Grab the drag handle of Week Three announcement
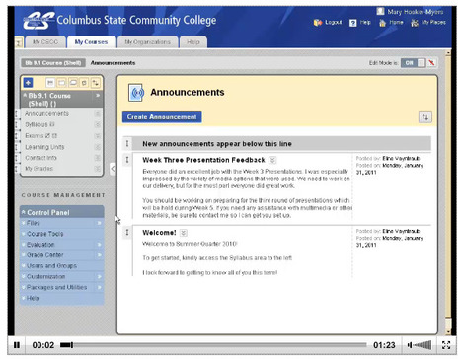This screenshot has width=461, height=359. 127,160
